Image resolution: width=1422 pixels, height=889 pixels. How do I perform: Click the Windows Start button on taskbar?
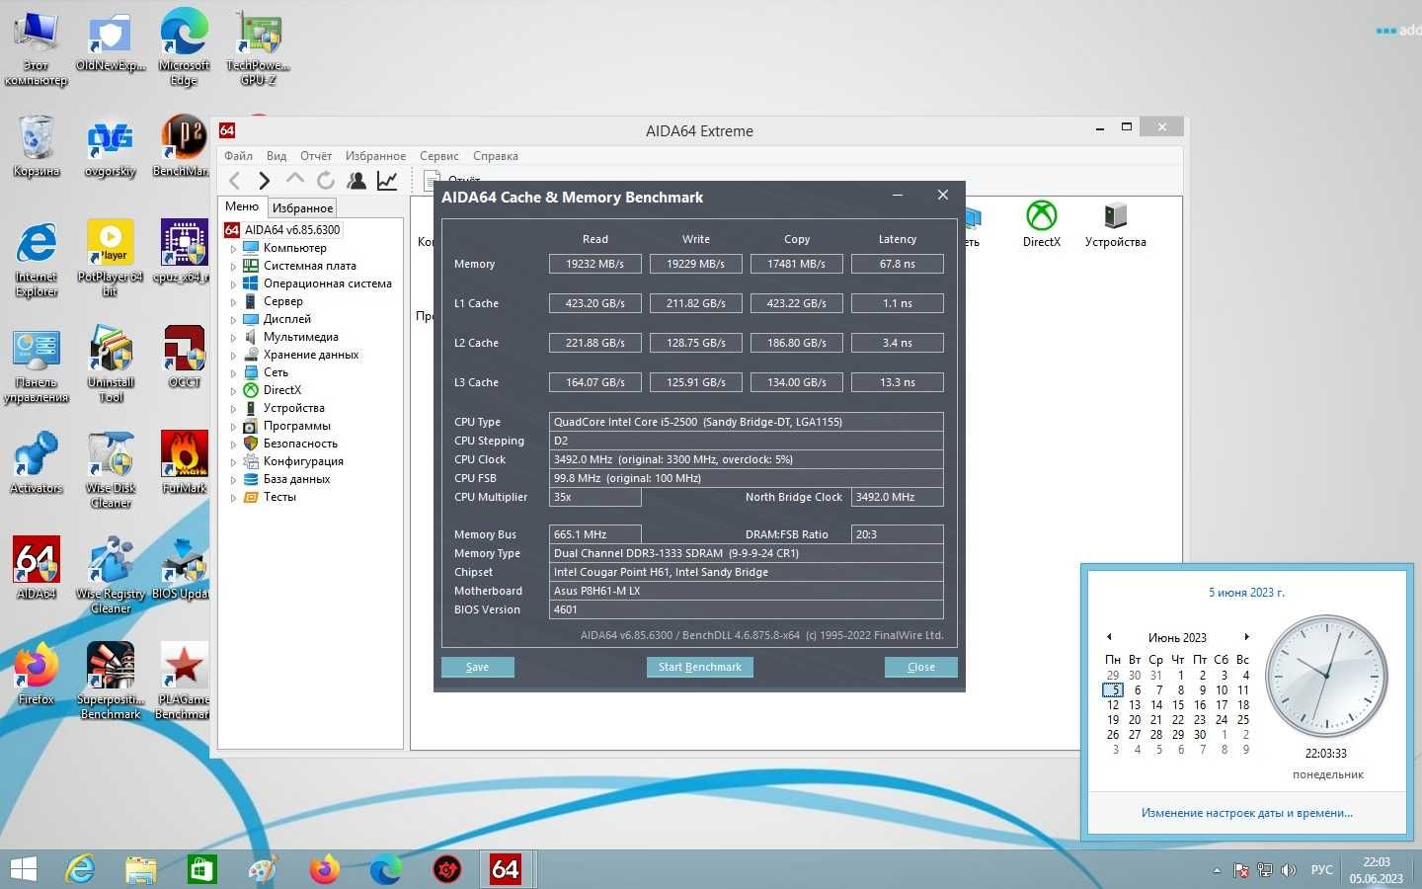coord(23,869)
